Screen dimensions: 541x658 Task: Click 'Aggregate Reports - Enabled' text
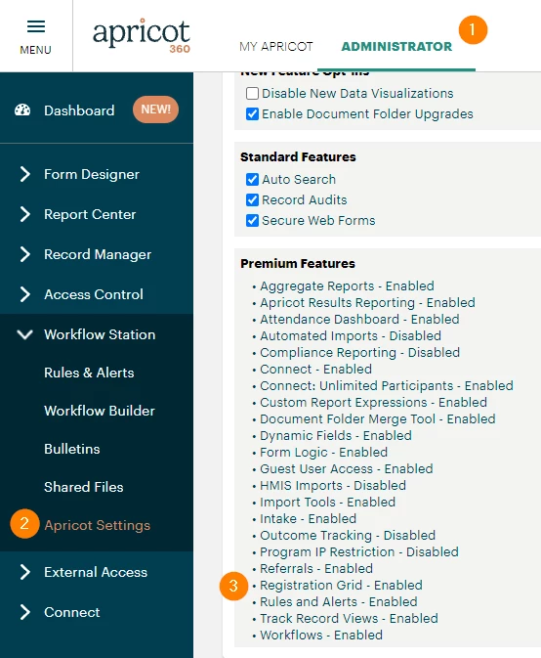(x=347, y=285)
